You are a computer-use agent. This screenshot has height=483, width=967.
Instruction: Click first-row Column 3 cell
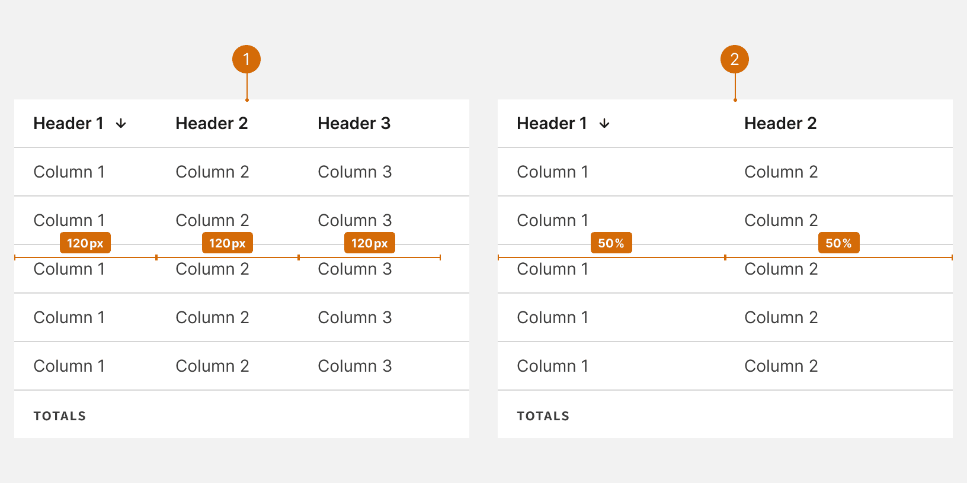pos(354,172)
